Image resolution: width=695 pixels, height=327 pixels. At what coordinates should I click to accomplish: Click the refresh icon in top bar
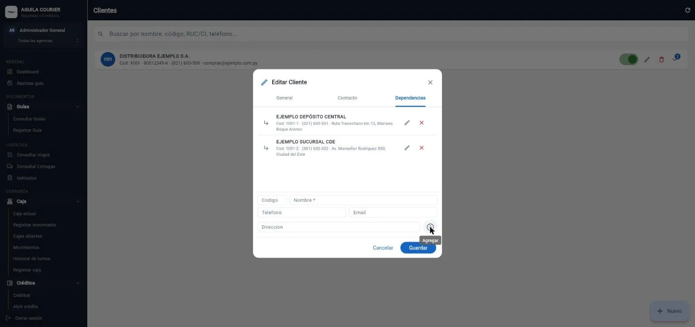pyautogui.click(x=687, y=10)
